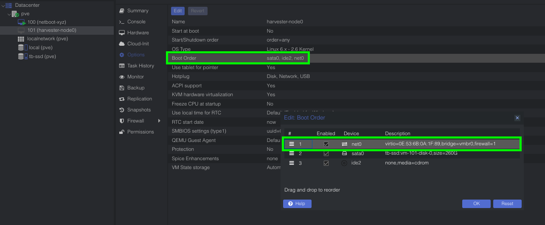Uncheck the Enabled checkbox for sata0
Image resolution: width=545 pixels, height=225 pixels.
coord(326,153)
